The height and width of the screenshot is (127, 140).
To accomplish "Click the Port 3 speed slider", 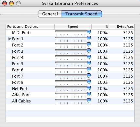I will point(73,51).
